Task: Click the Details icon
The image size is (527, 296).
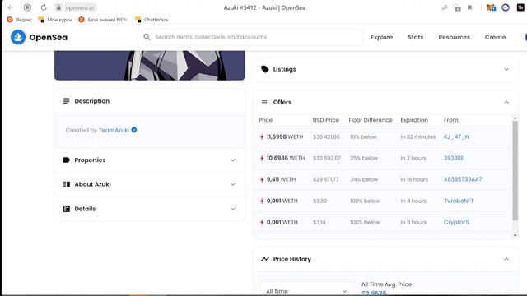Action: coord(66,209)
